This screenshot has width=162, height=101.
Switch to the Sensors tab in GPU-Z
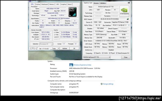click(x=96, y=3)
